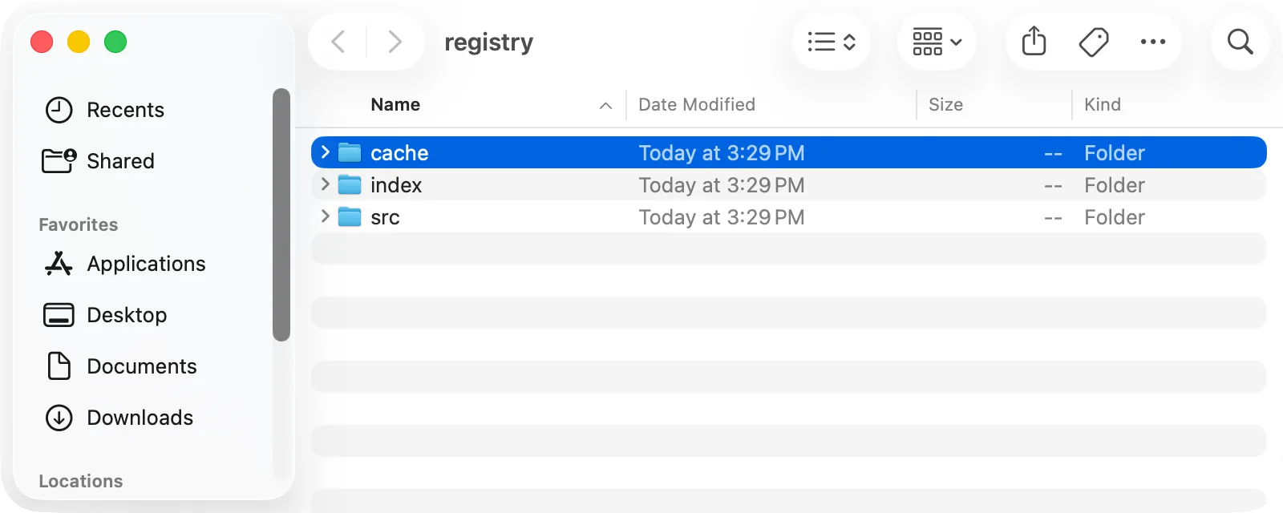1283x513 pixels.
Task: Sort by the Date Modified column
Action: tap(697, 105)
